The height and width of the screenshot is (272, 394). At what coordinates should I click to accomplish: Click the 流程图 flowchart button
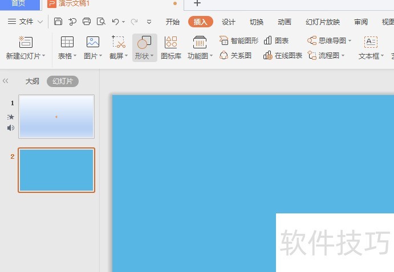pyautogui.click(x=326, y=55)
